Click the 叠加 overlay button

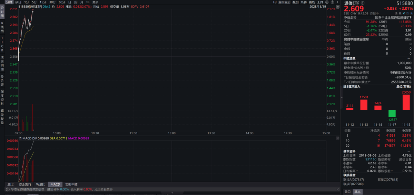296,2
